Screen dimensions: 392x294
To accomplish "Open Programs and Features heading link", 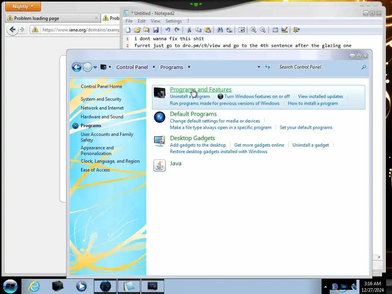I will point(201,90).
